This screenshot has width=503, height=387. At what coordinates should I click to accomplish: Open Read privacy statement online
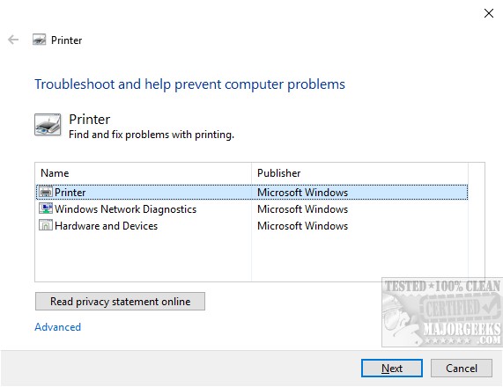tap(120, 301)
